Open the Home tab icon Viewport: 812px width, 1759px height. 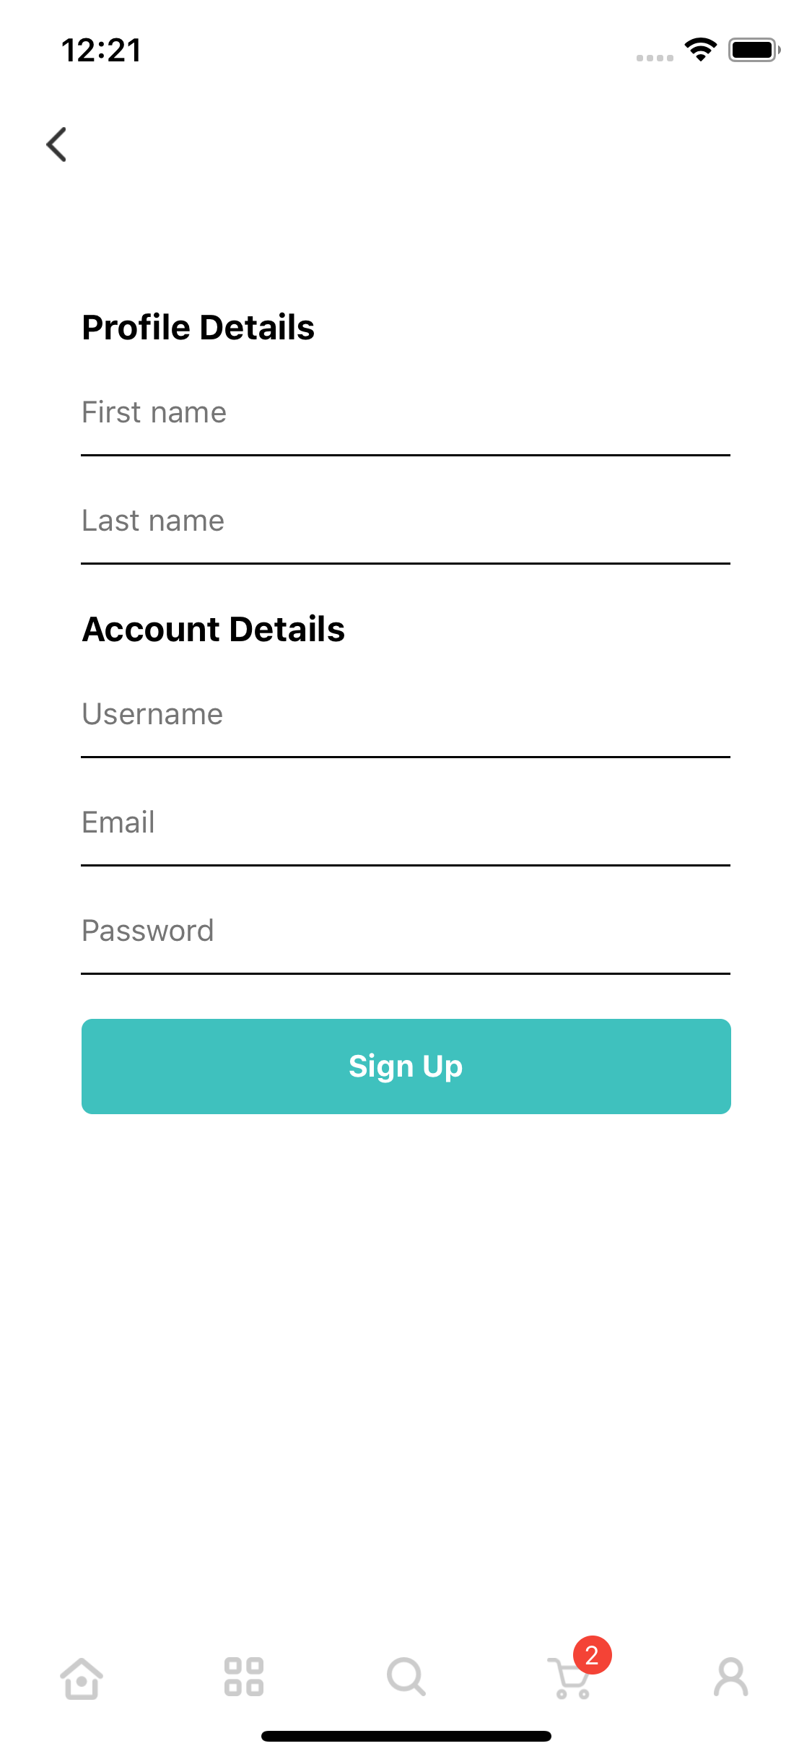[x=81, y=1677]
